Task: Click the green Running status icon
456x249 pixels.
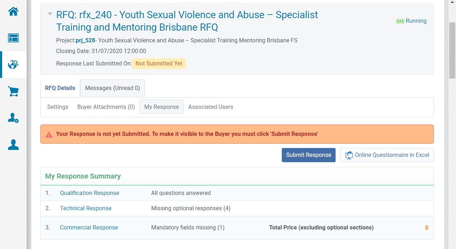Action: [400, 21]
